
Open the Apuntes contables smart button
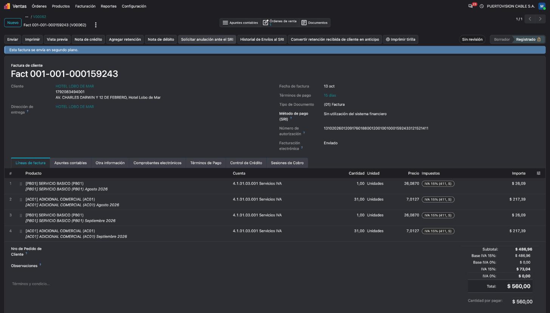[240, 23]
